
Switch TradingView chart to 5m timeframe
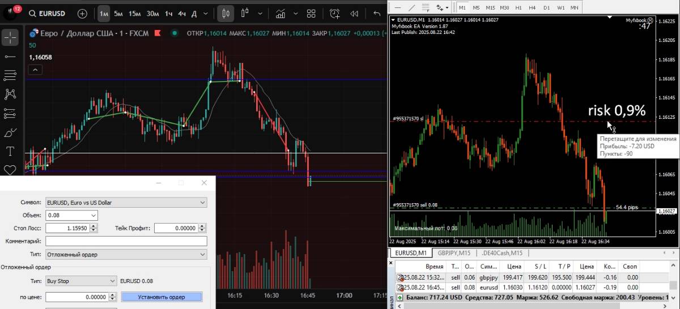(118, 14)
